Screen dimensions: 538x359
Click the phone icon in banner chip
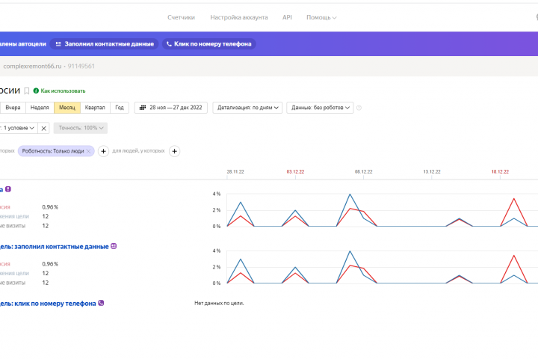tap(169, 44)
